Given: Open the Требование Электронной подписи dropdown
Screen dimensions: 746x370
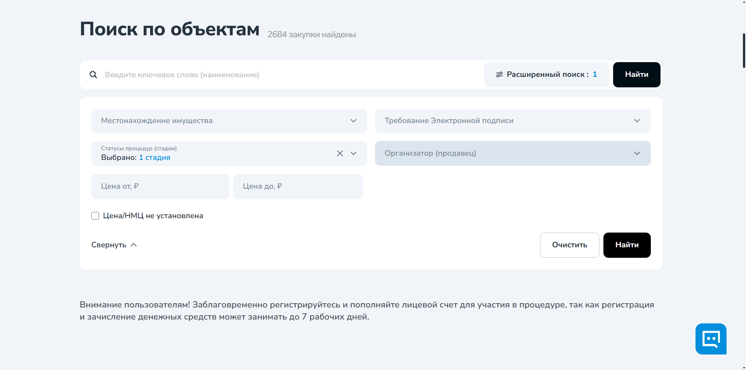Looking at the screenshot, I should [512, 121].
